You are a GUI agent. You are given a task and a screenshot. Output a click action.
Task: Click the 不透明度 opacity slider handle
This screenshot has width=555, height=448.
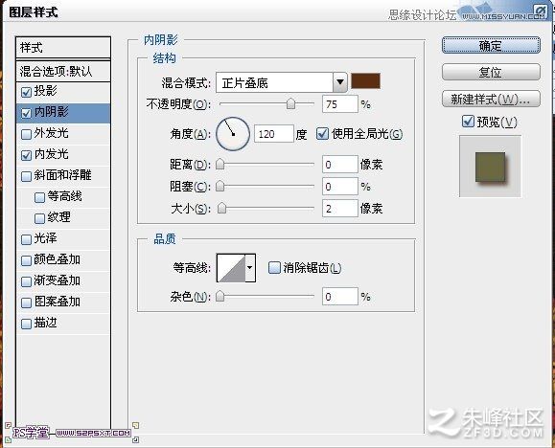[290, 104]
